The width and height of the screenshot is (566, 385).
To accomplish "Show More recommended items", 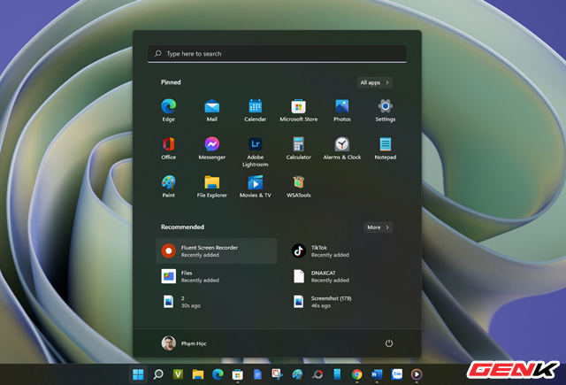I will [378, 227].
